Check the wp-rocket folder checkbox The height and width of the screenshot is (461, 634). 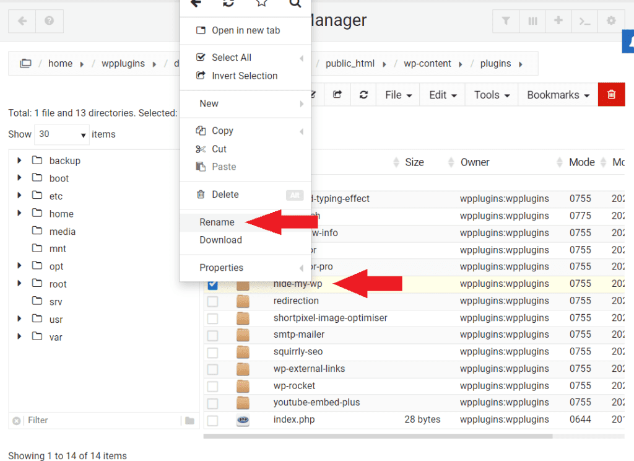214,385
